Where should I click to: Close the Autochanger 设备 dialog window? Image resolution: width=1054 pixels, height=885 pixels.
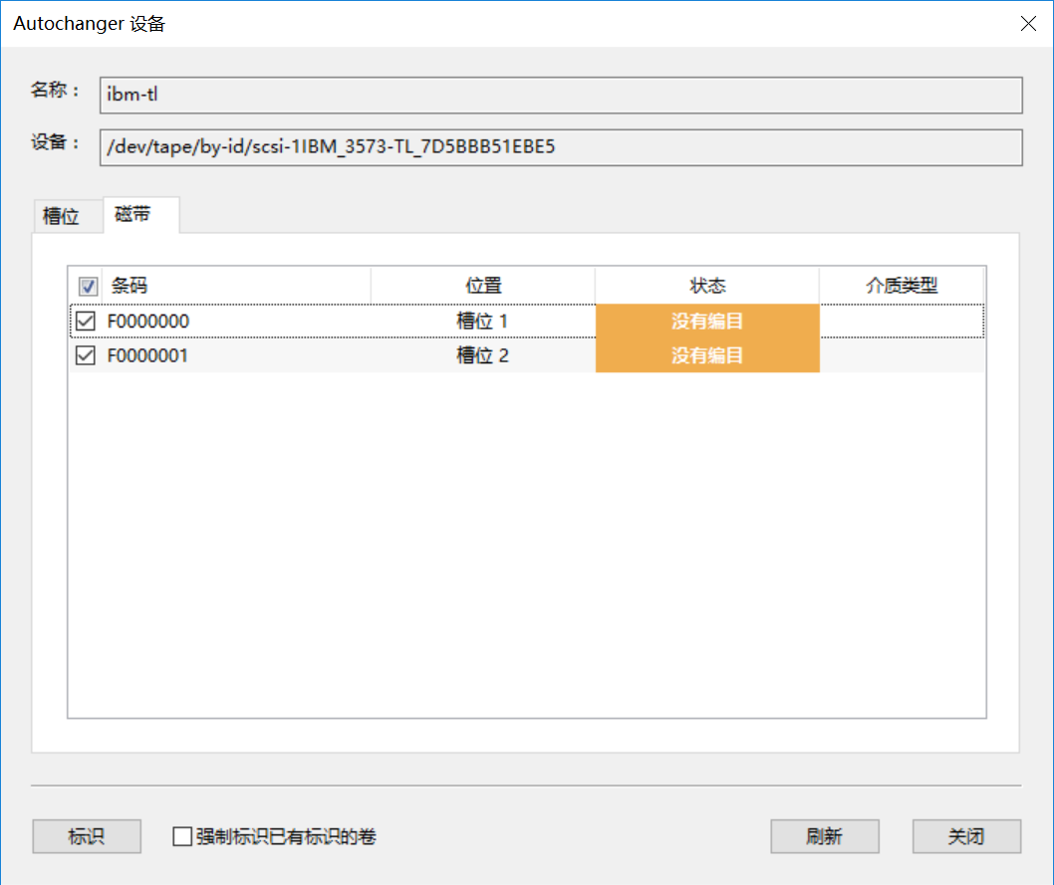click(1028, 24)
